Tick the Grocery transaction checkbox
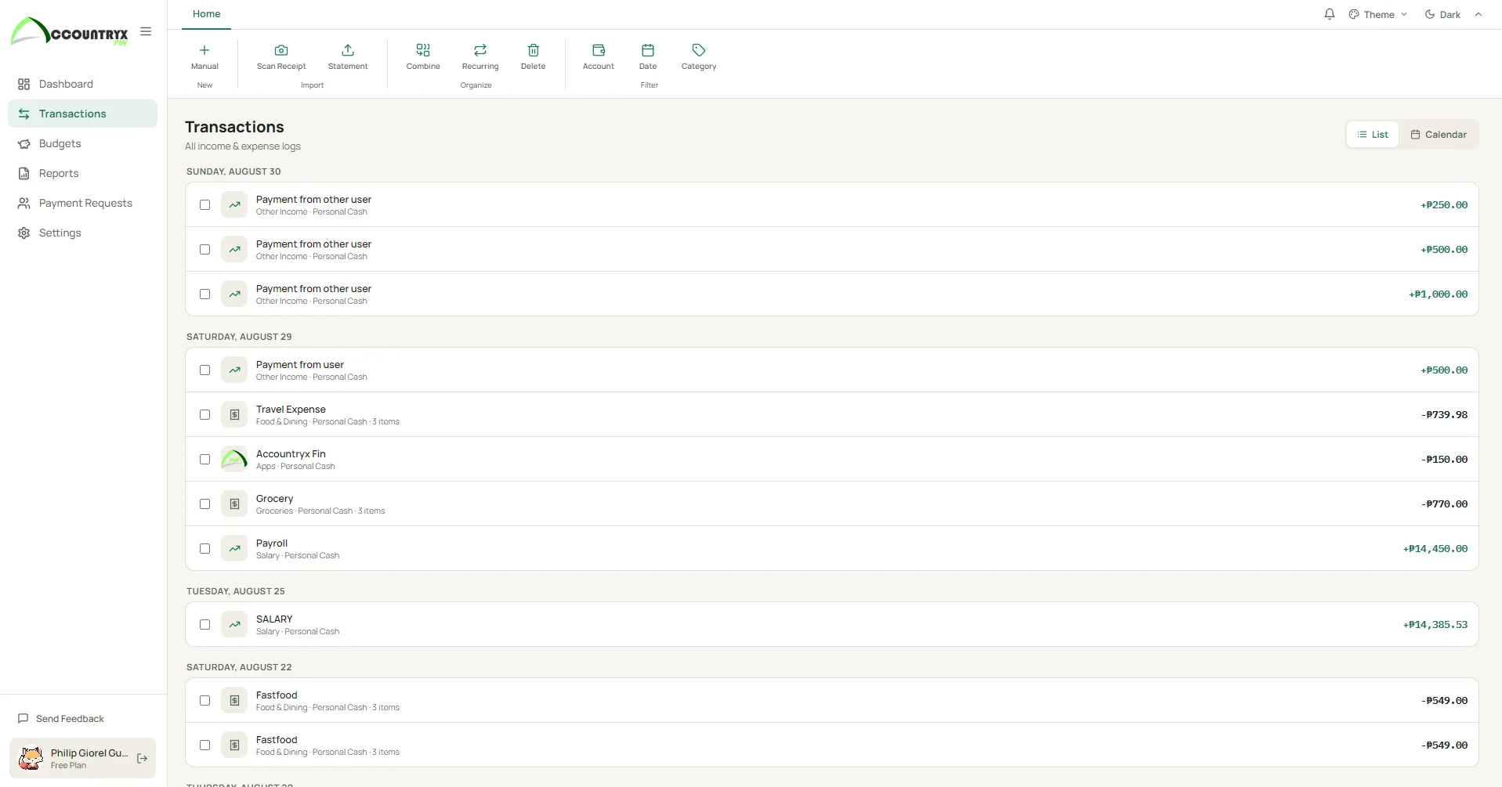 204,504
